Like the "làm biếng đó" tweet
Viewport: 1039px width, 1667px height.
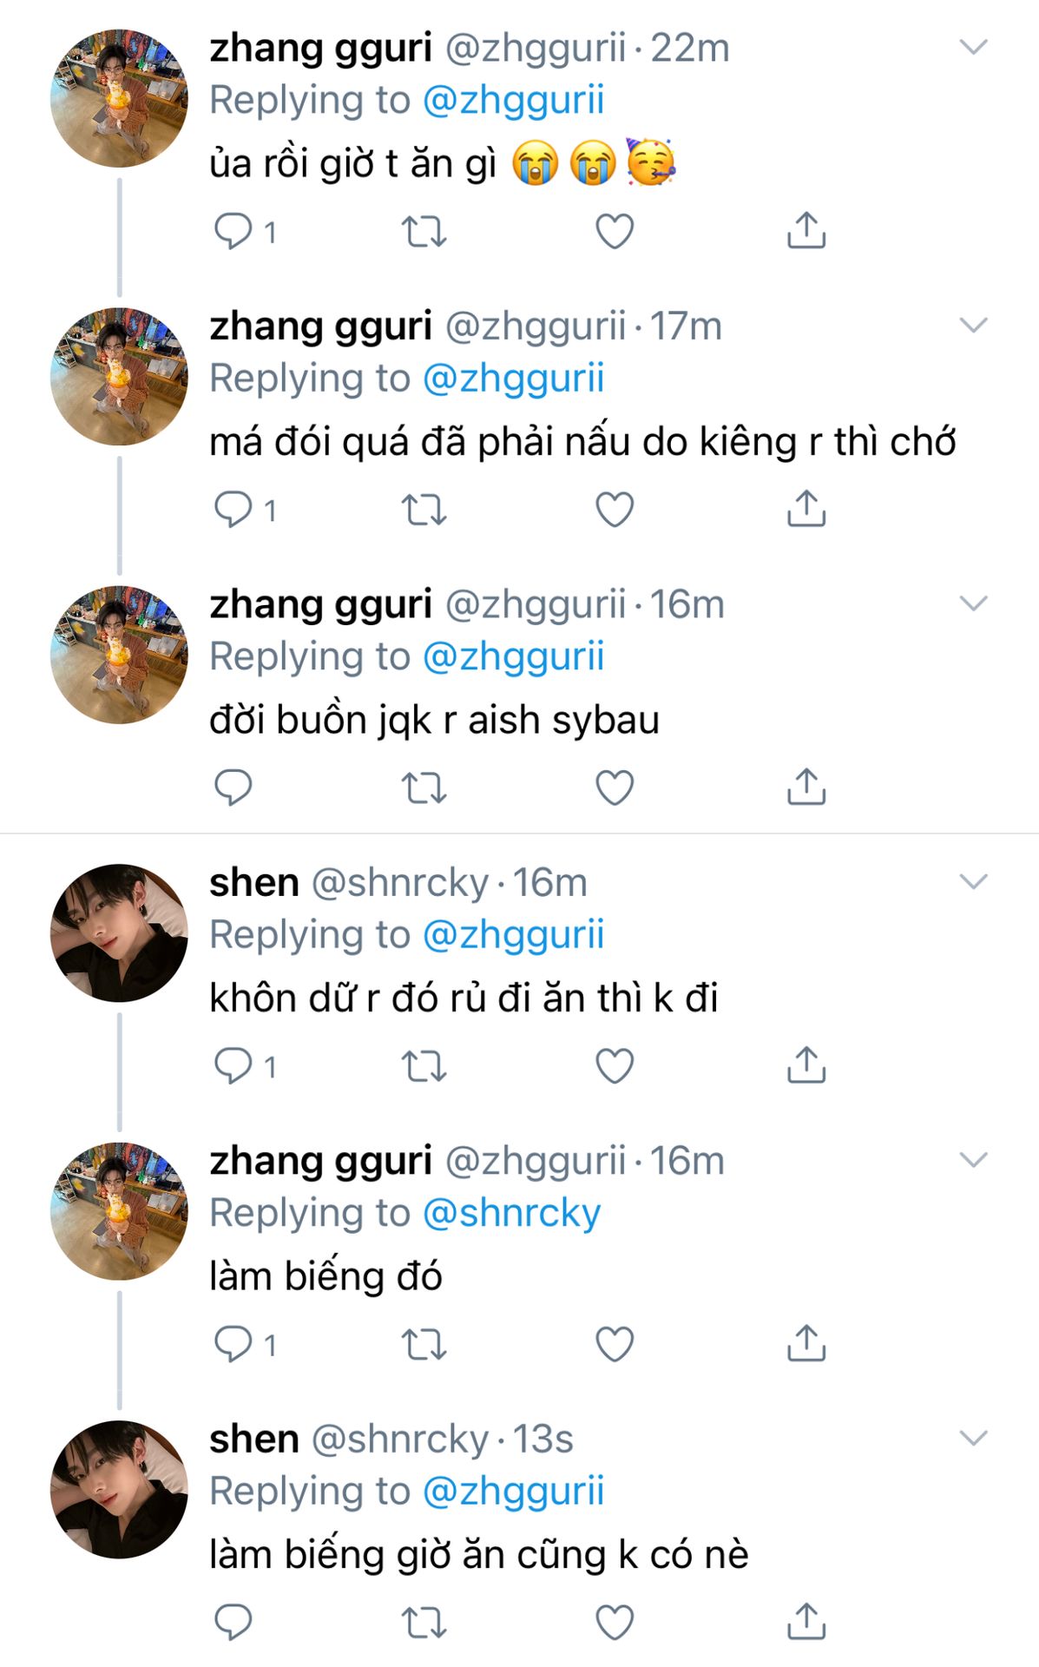point(615,1344)
